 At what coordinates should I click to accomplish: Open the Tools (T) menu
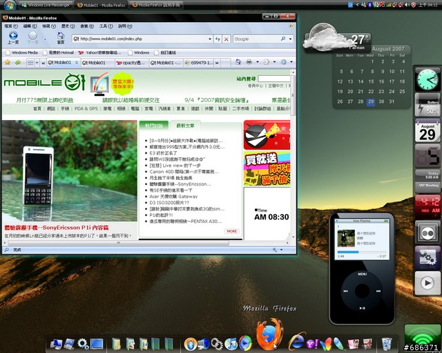click(x=106, y=26)
